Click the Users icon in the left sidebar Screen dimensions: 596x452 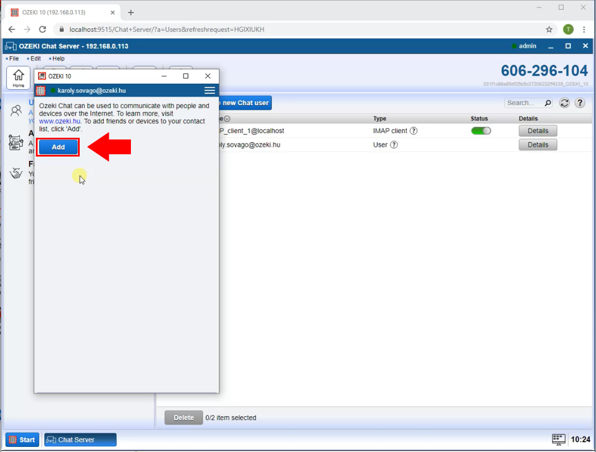coord(17,110)
